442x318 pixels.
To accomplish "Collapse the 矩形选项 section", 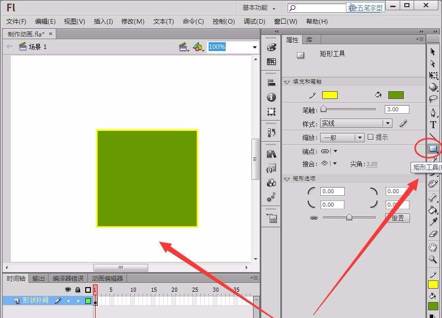I will point(287,179).
